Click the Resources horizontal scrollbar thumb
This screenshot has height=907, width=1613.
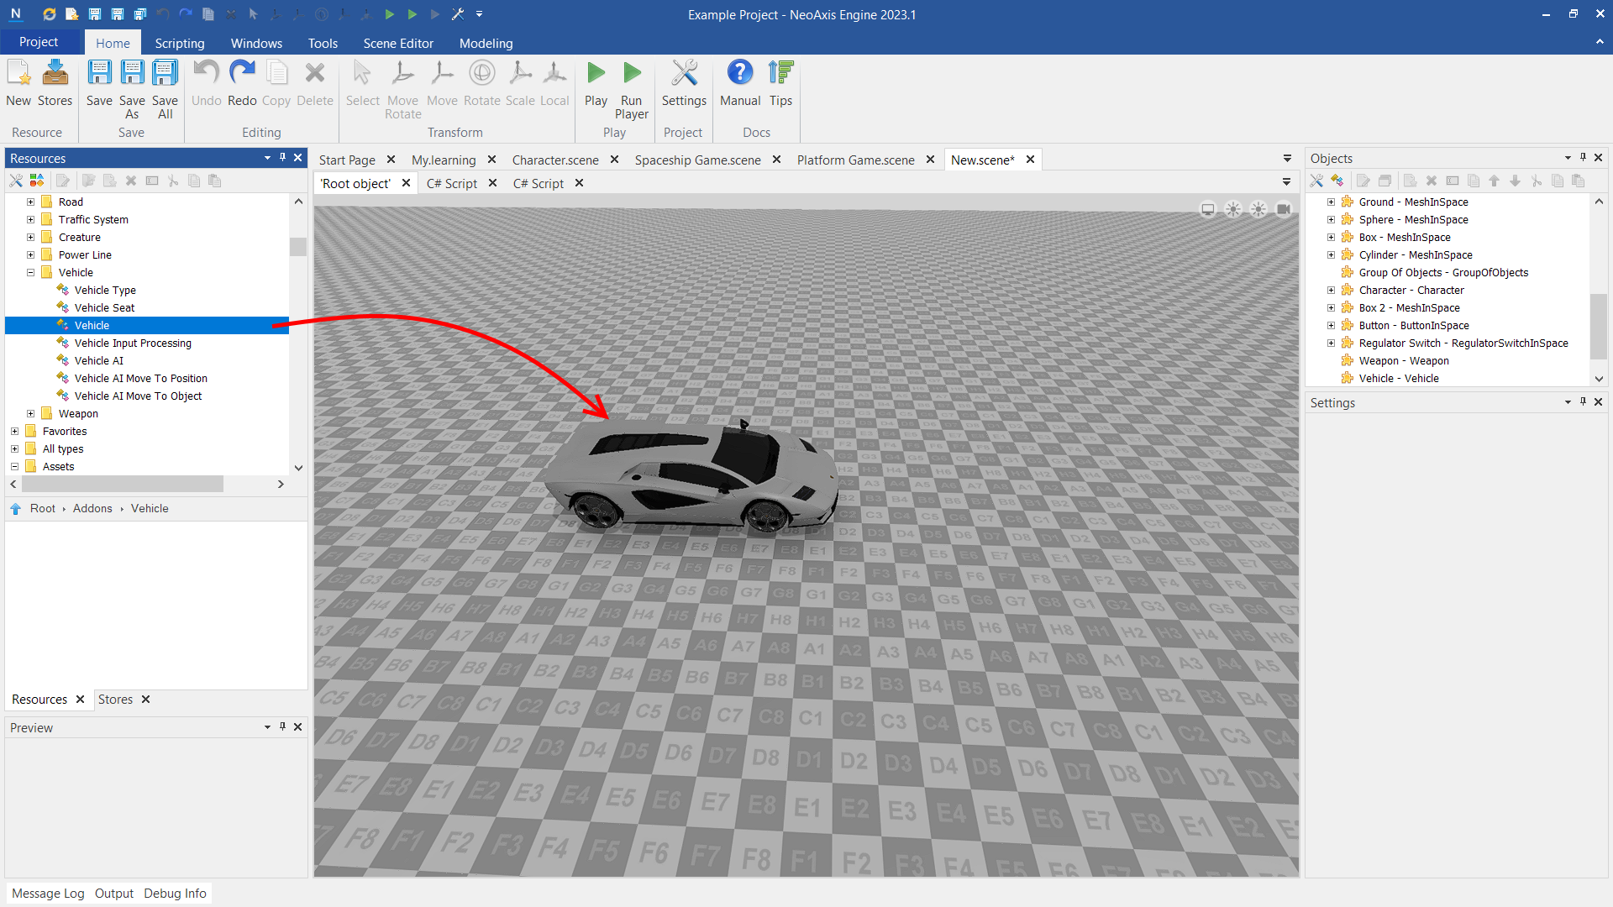(x=122, y=484)
